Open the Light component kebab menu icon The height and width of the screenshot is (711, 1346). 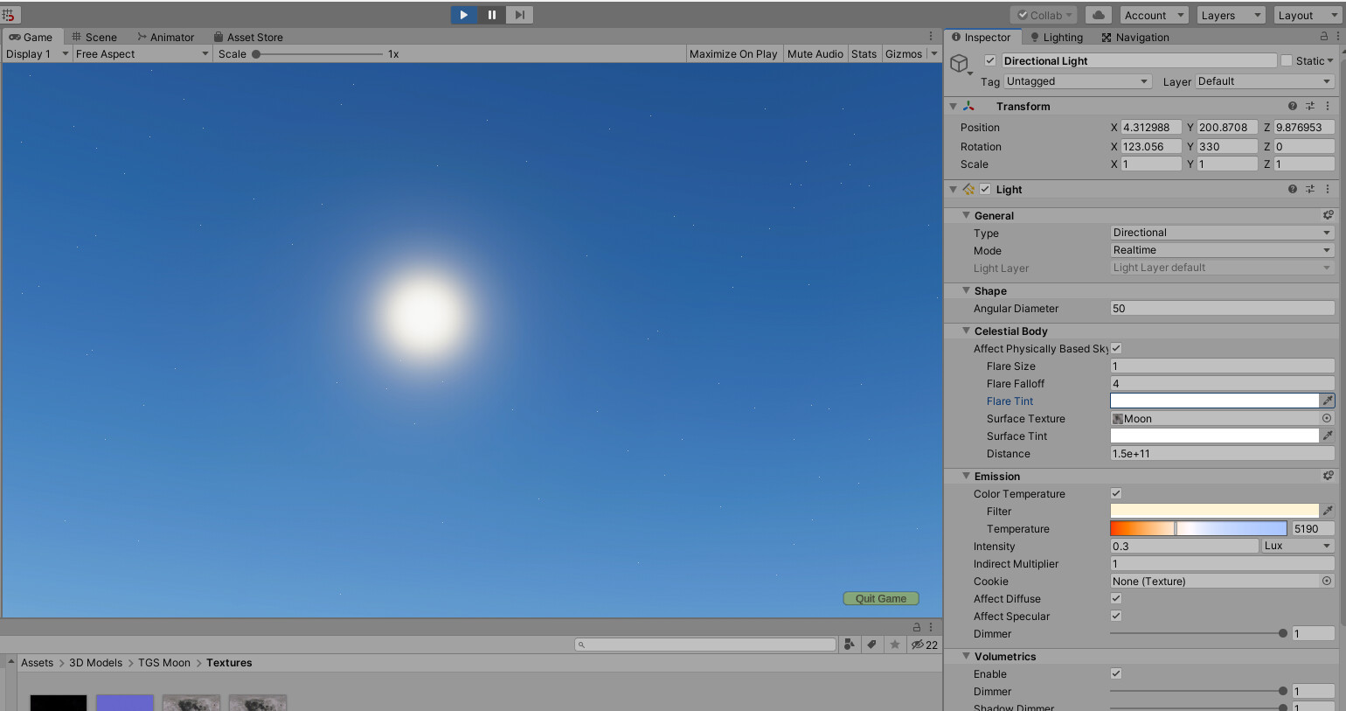point(1328,189)
